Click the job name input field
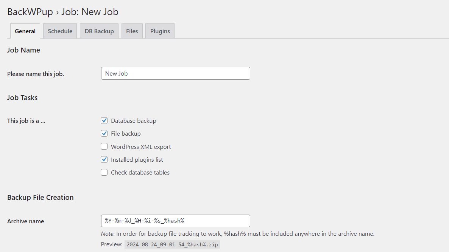This screenshot has height=252, width=449. [175, 73]
